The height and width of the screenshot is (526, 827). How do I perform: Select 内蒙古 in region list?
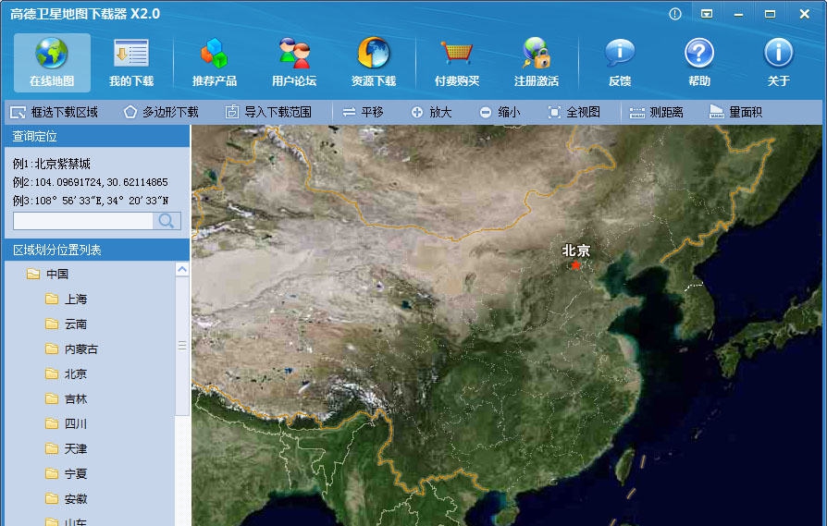[72, 349]
